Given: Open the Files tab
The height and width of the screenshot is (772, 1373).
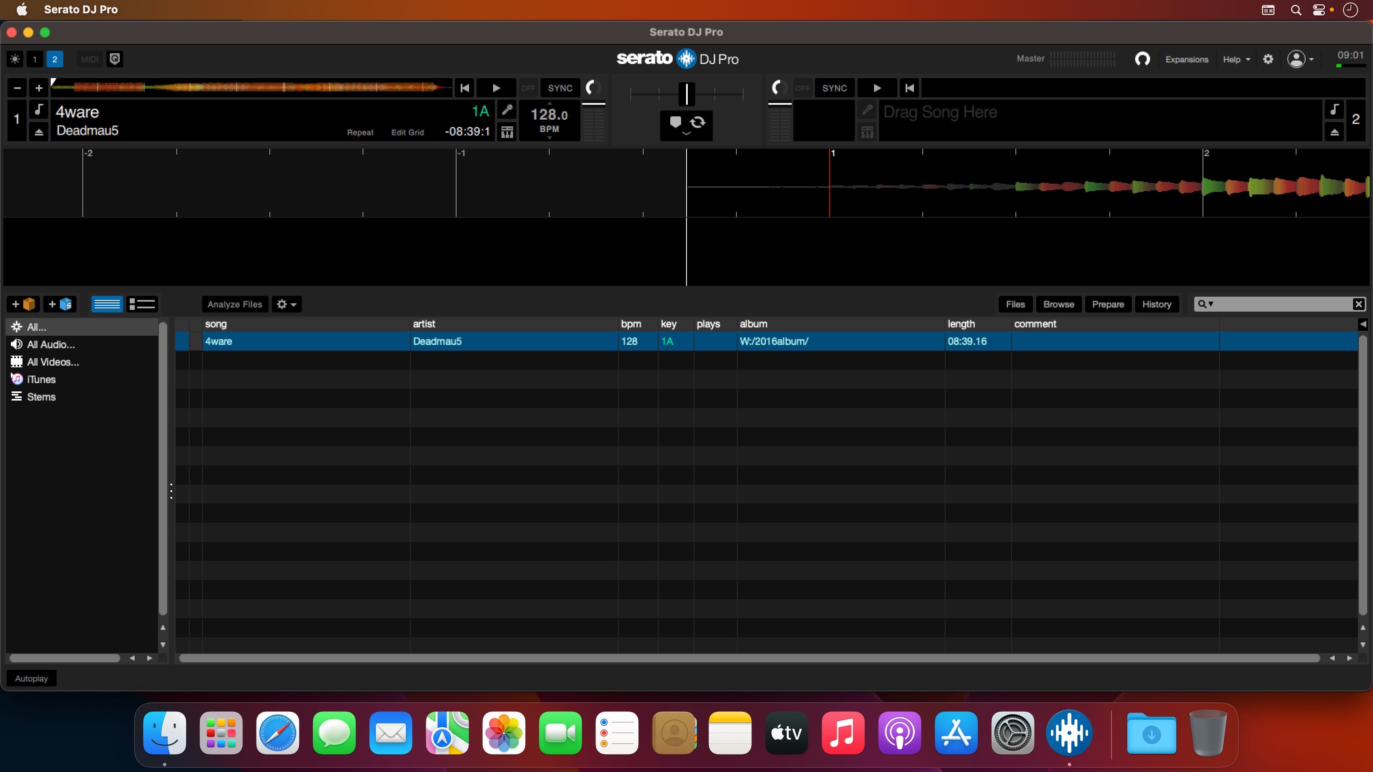Looking at the screenshot, I should click(x=1015, y=304).
